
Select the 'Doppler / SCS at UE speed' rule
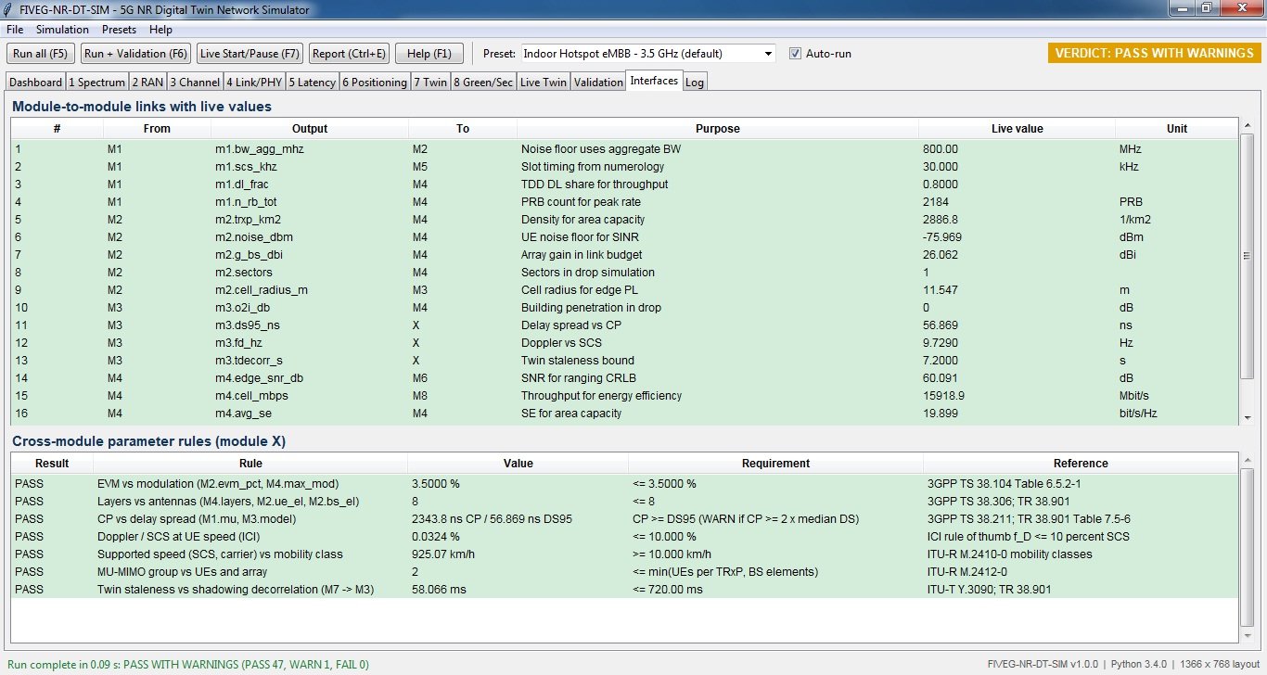[x=625, y=536]
